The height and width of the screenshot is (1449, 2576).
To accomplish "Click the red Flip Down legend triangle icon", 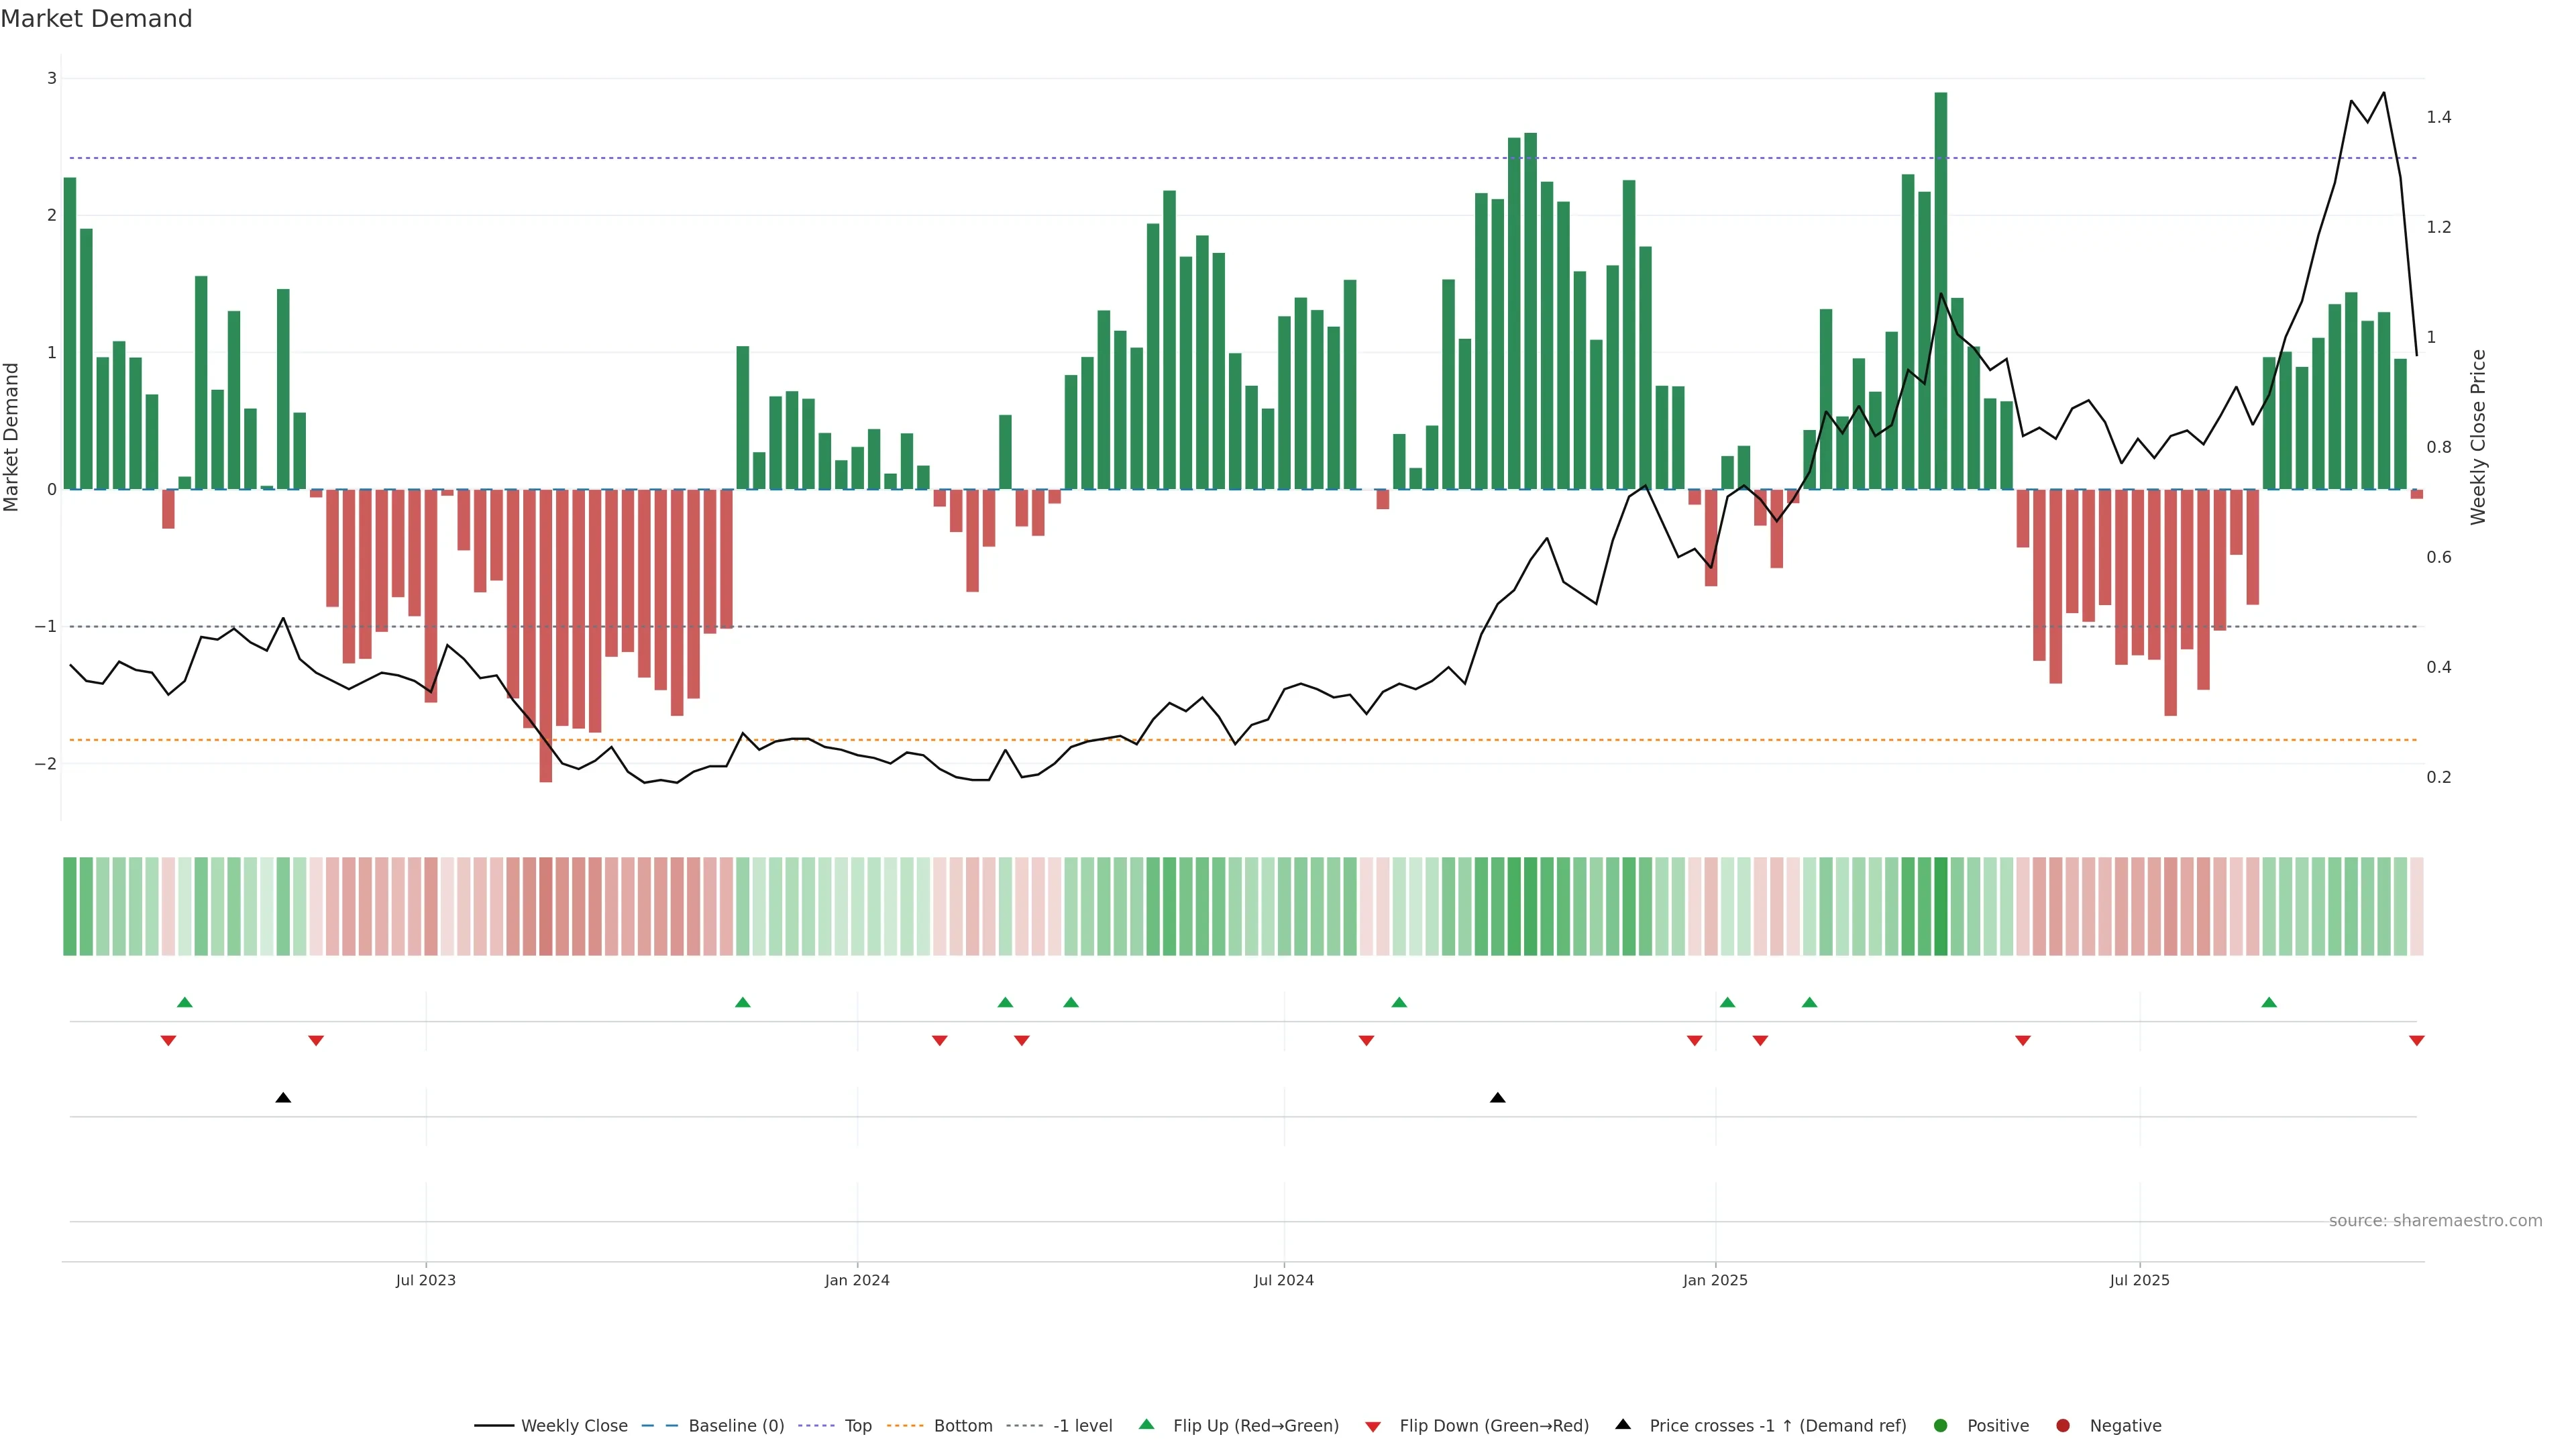I will tap(1373, 1427).
